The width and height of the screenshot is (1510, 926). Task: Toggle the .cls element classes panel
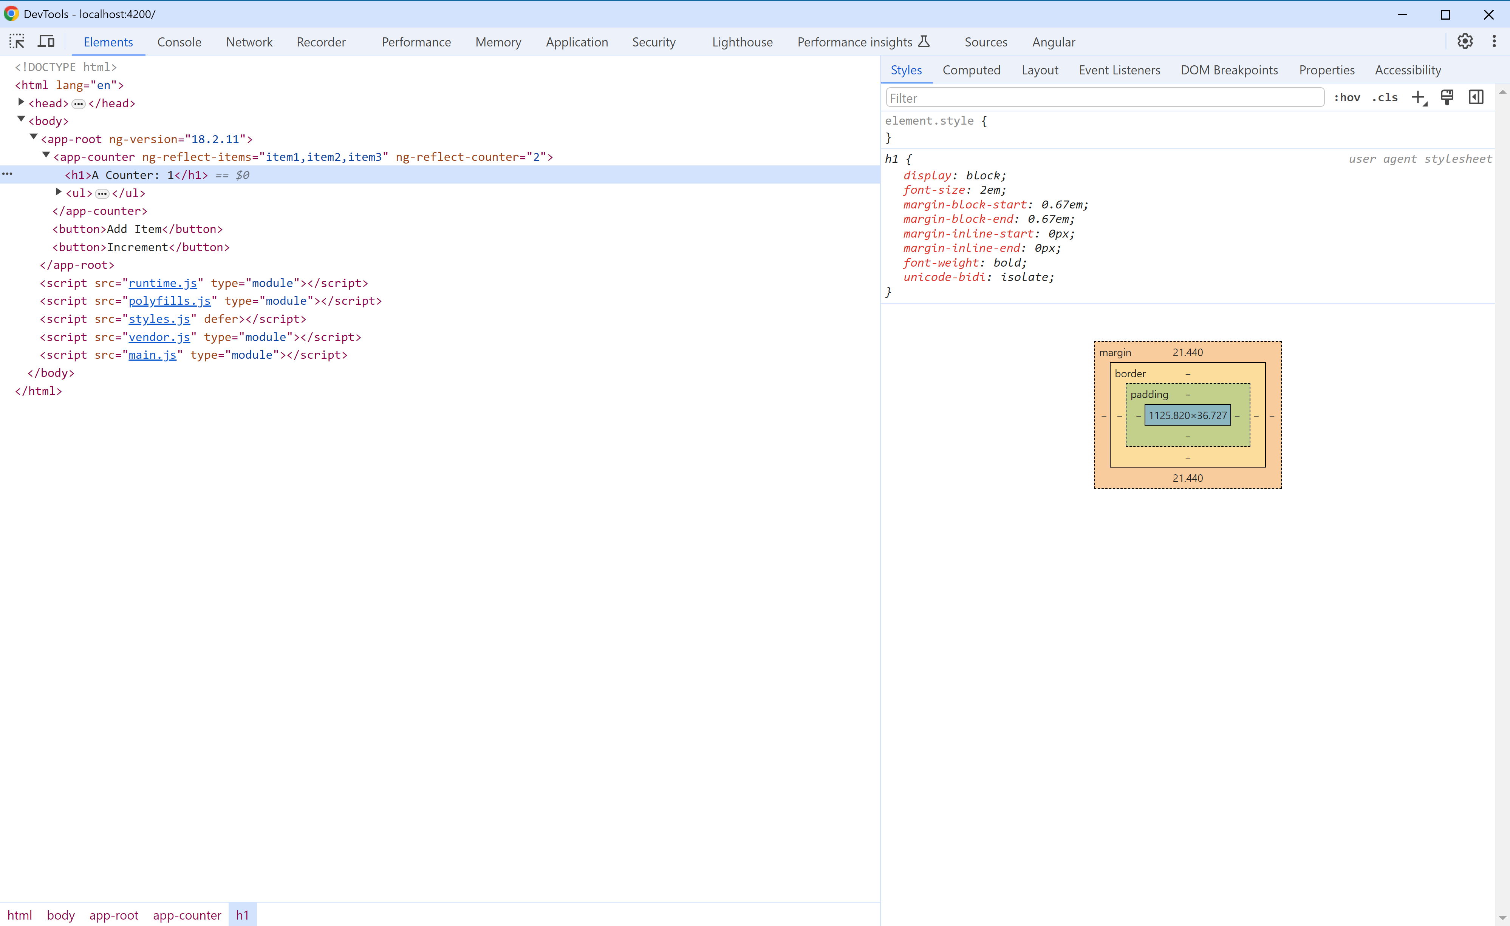[1385, 97]
